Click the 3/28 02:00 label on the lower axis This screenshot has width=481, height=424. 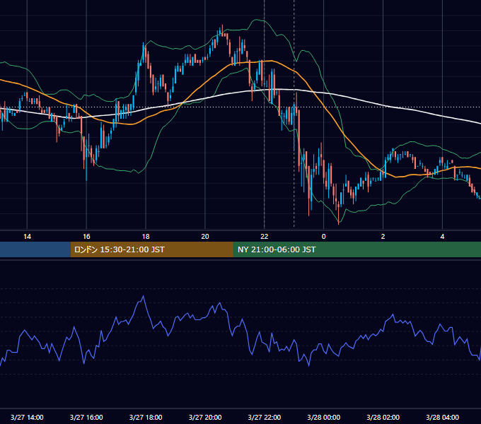[x=383, y=417]
